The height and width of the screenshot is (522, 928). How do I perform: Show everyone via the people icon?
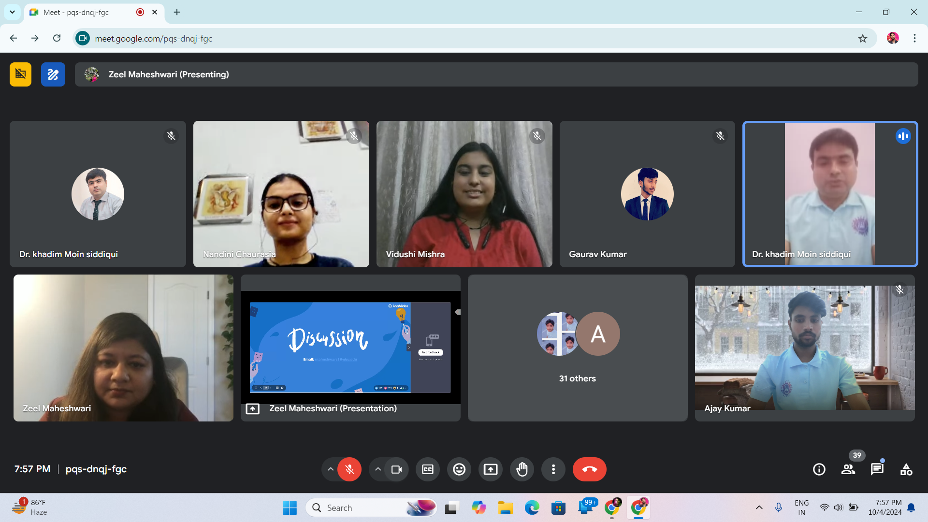pos(848,469)
